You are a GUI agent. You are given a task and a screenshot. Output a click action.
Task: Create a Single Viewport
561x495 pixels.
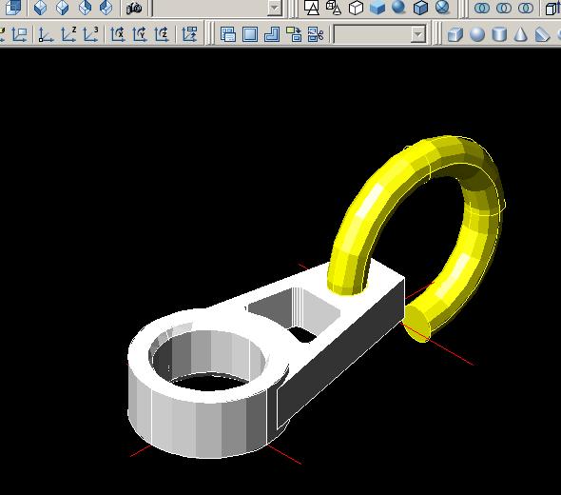[x=250, y=34]
